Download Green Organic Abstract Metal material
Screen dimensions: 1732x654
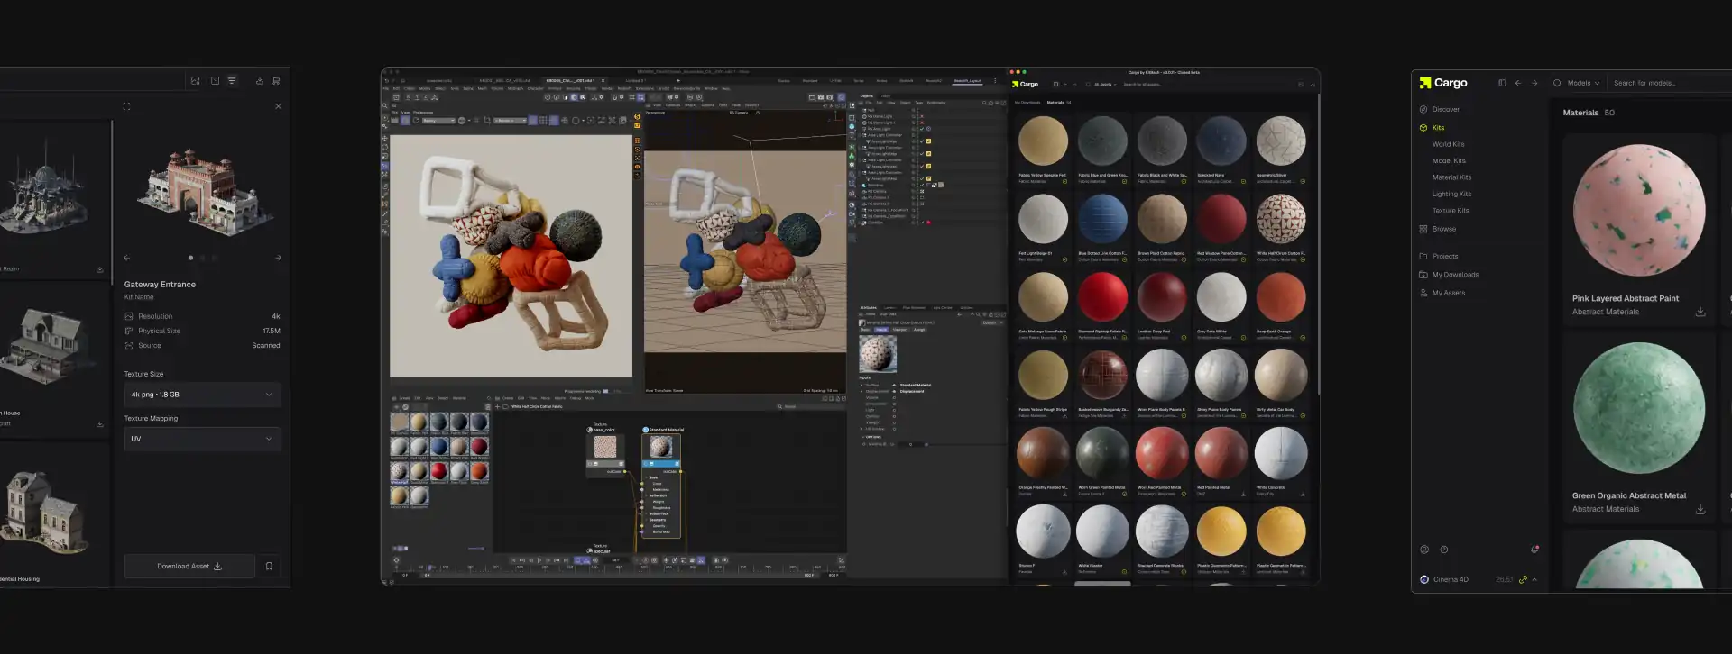coord(1700,510)
